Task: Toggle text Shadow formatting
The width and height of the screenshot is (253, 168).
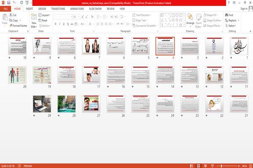Action: pyautogui.click(x=68, y=24)
